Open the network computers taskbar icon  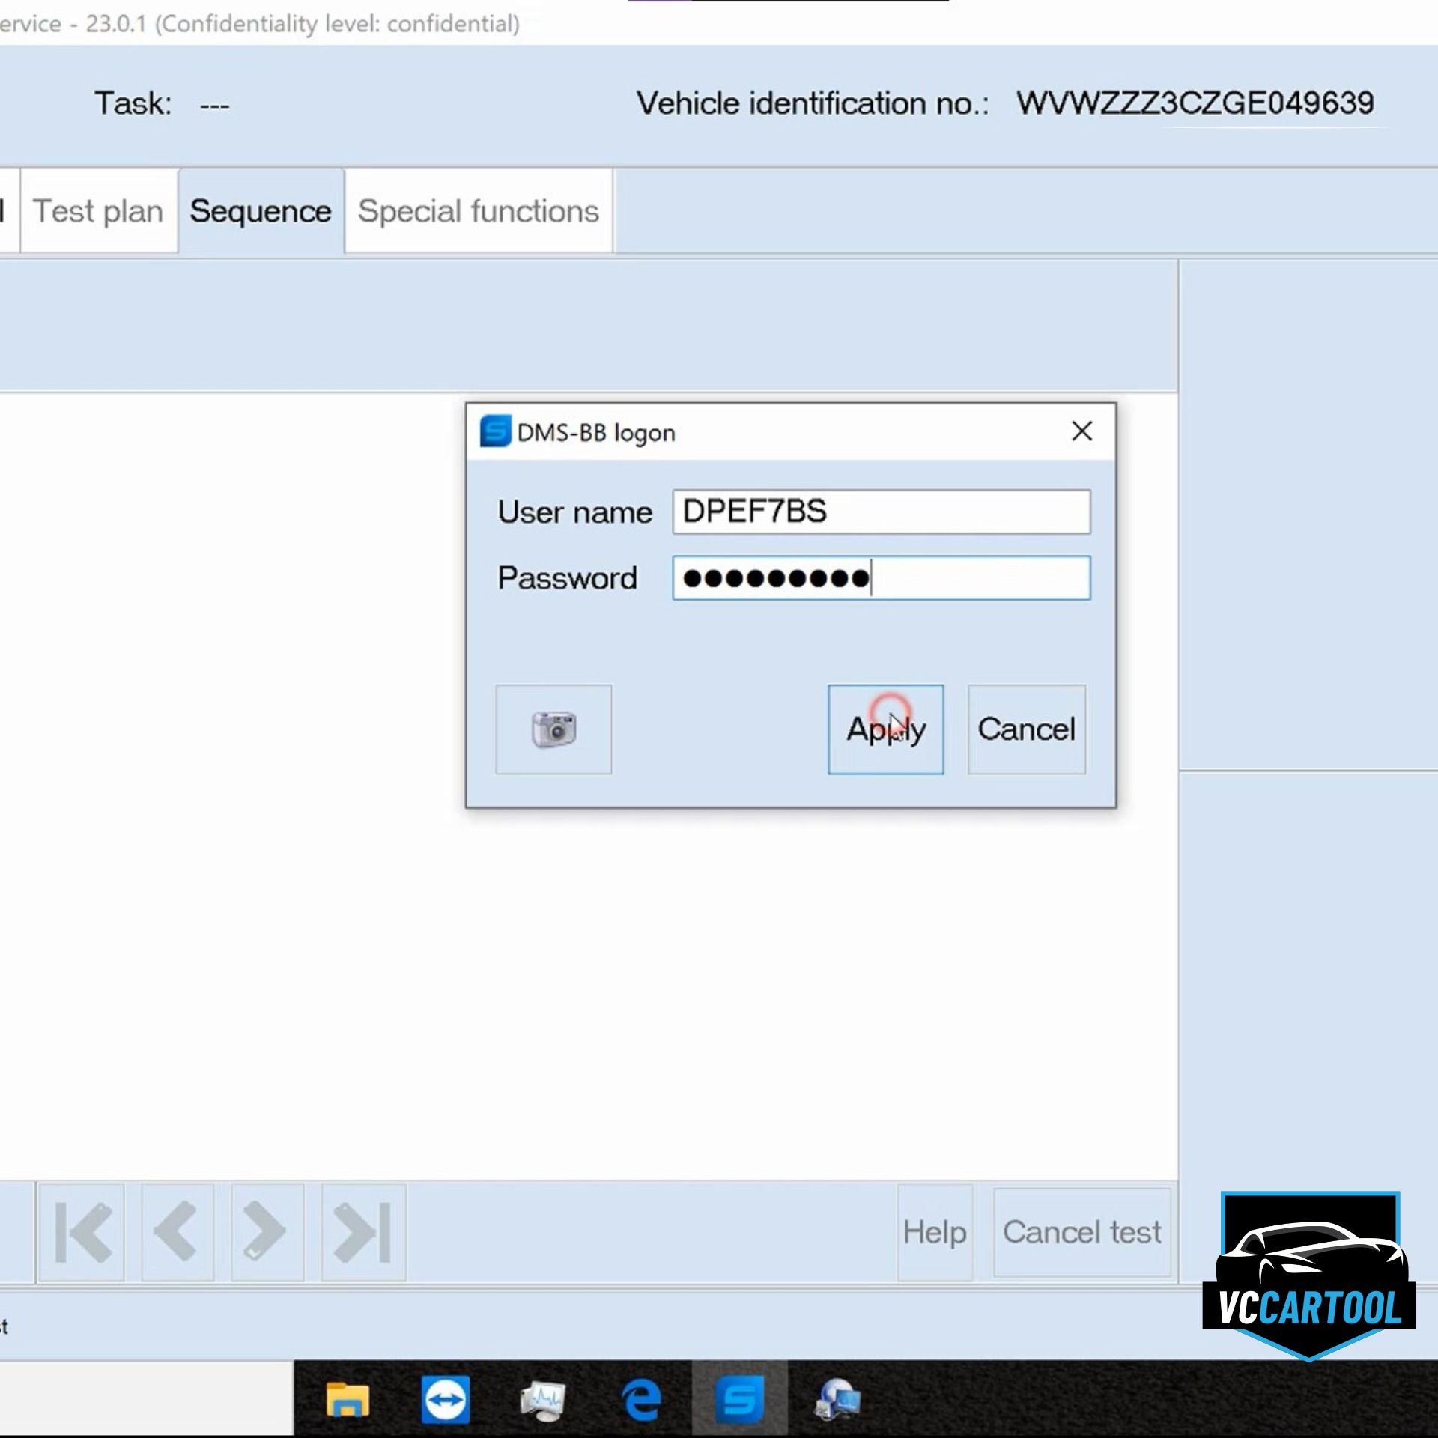click(837, 1399)
